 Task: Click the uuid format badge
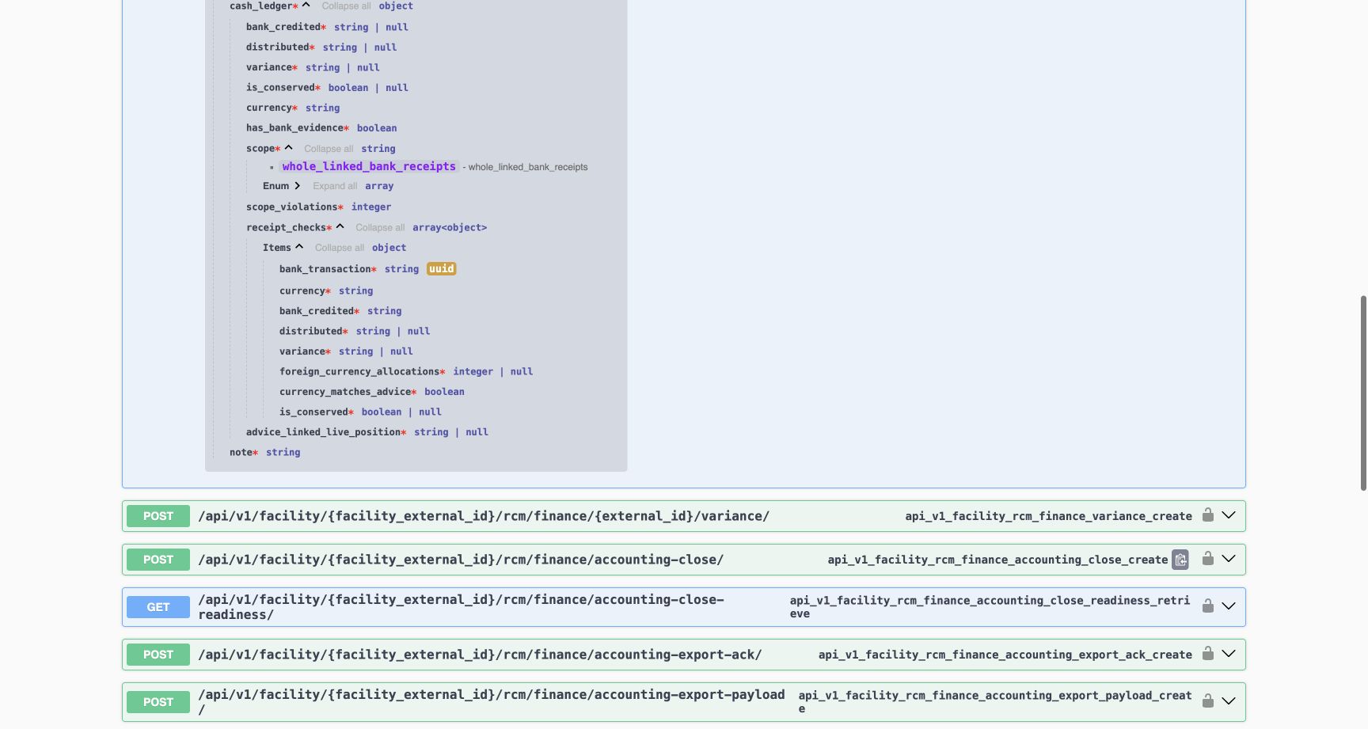pyautogui.click(x=442, y=269)
